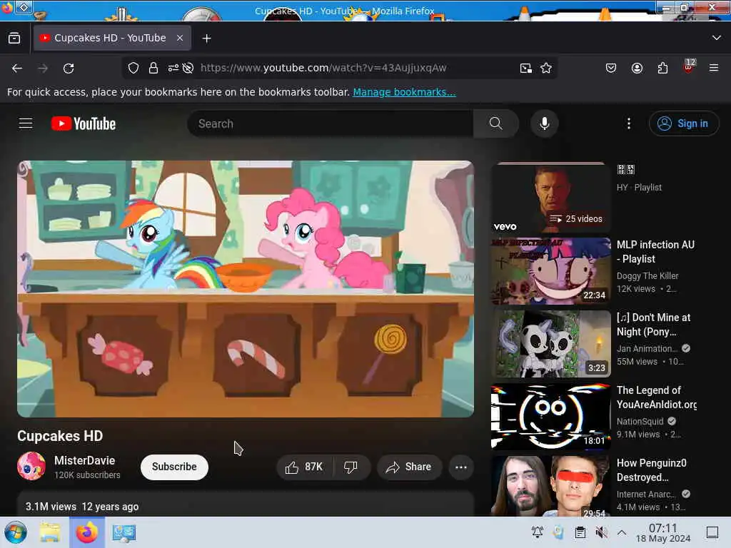Image resolution: width=731 pixels, height=548 pixels.
Task: Open YouTube guide sidebar menu
Action: click(26, 123)
